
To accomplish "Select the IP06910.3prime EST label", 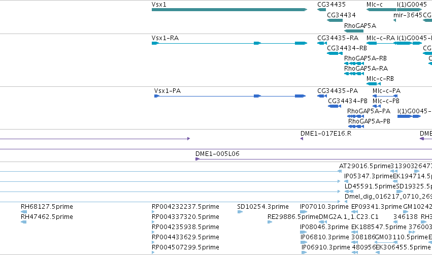I will [326, 247].
